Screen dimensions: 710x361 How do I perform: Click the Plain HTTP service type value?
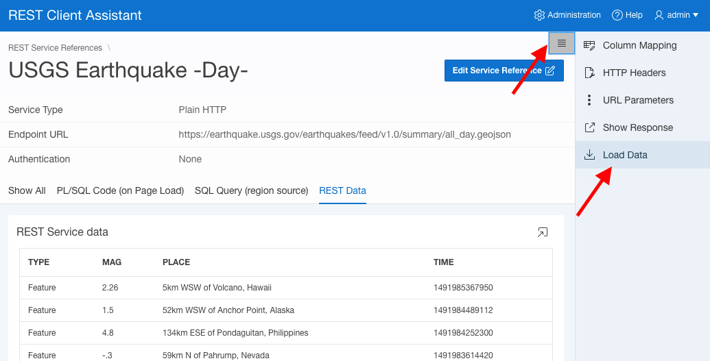click(x=202, y=110)
